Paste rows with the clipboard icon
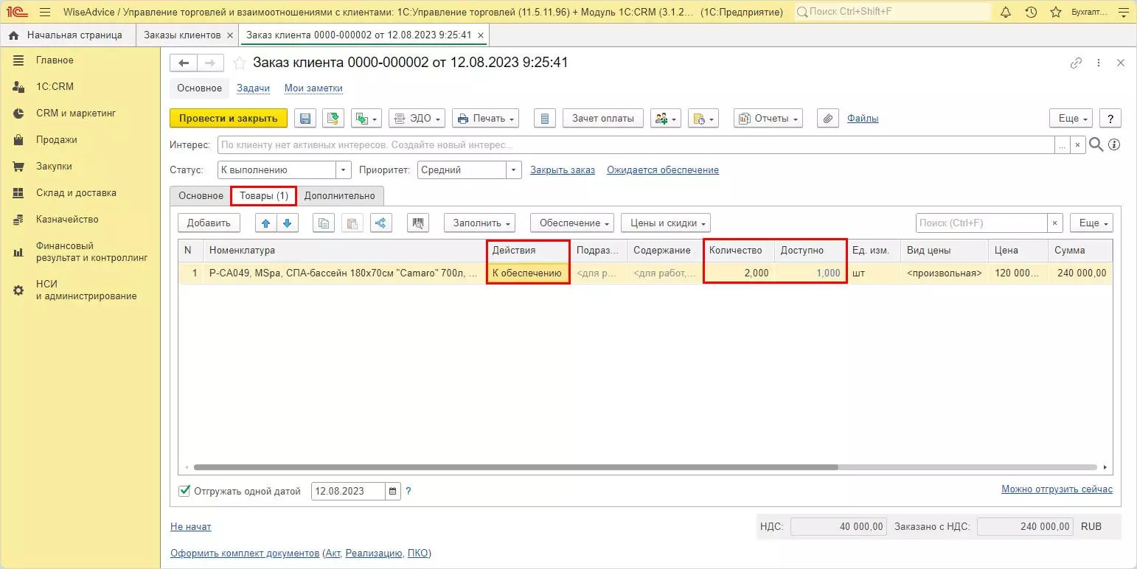Screen dimensions: 1137x569 point(352,223)
